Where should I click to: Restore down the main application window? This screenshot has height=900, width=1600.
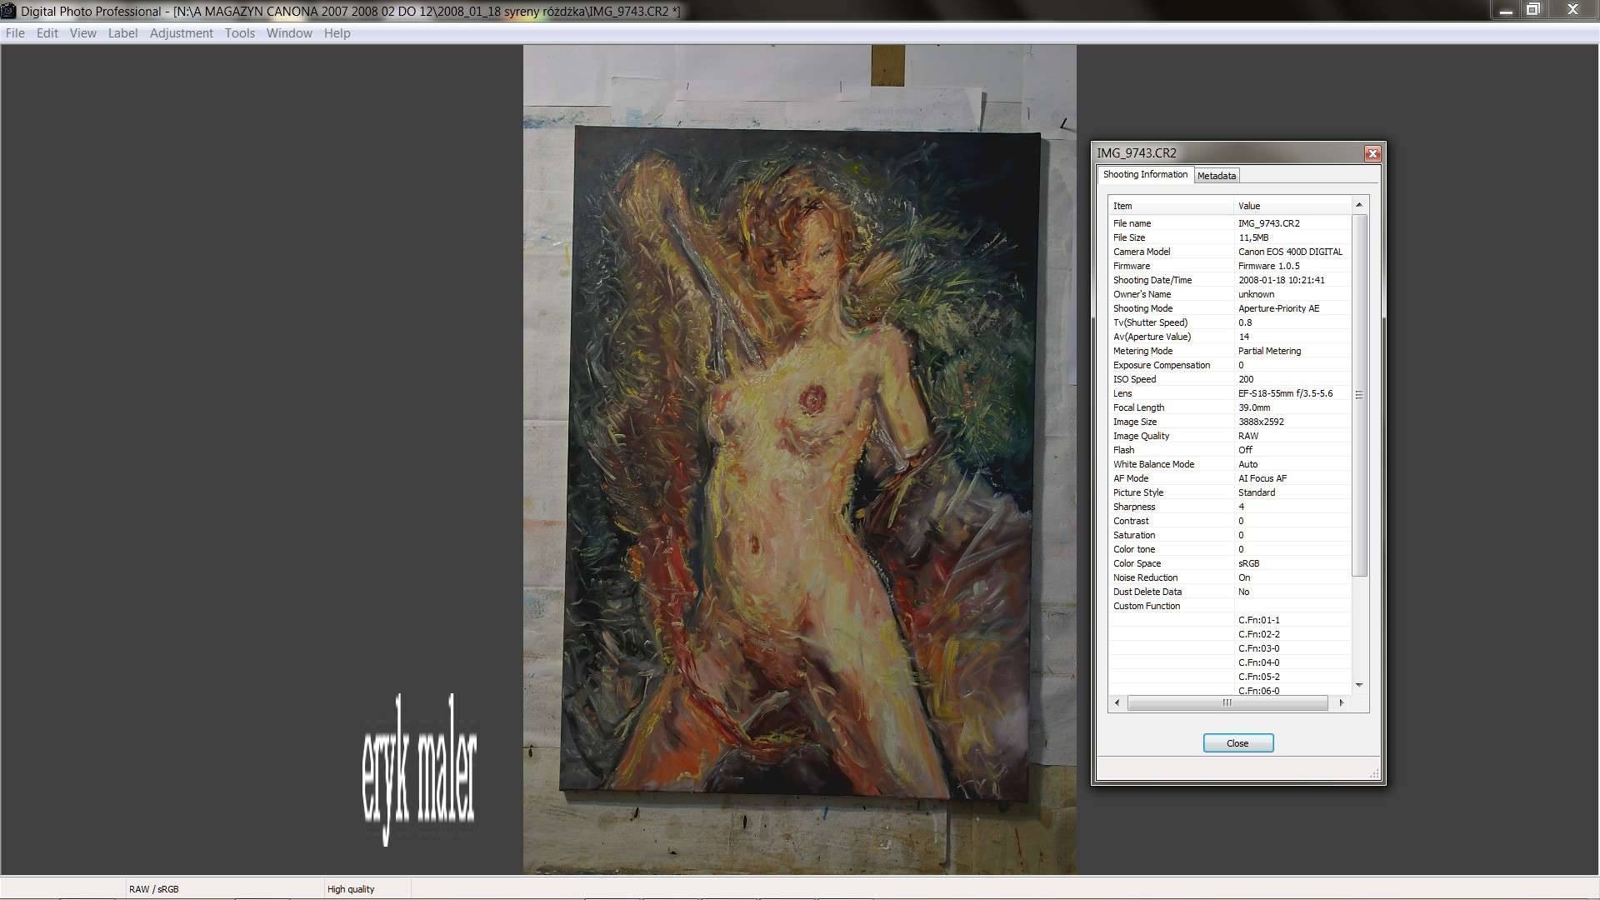point(1533,10)
